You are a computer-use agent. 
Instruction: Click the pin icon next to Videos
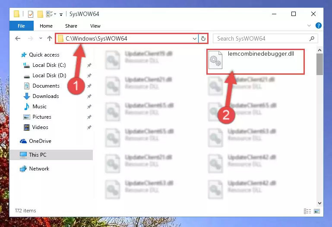(89, 127)
